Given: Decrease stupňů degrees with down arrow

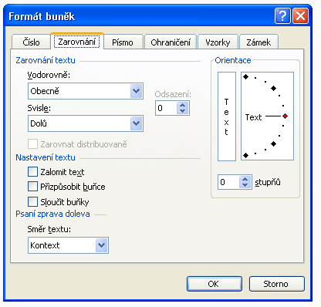Looking at the screenshot, I should [x=245, y=185].
